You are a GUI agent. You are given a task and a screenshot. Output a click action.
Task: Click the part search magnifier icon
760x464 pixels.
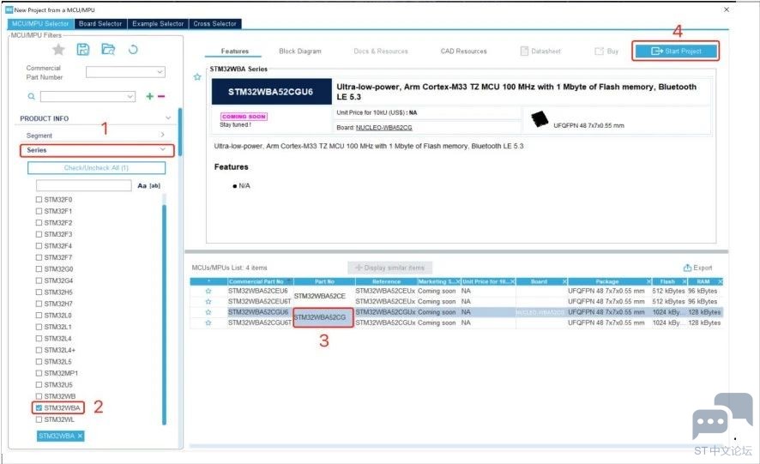(x=32, y=96)
